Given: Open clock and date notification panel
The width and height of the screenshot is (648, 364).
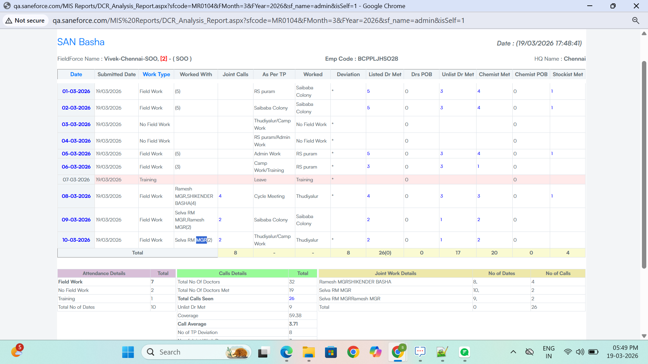Looking at the screenshot, I should 622,352.
